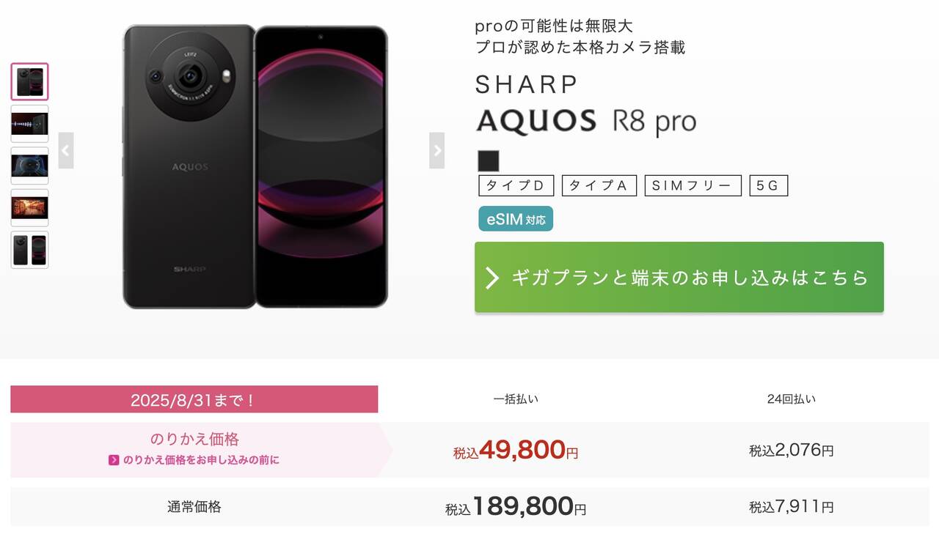The image size is (939, 537).
Task: Select the タイプA tag
Action: [599, 185]
